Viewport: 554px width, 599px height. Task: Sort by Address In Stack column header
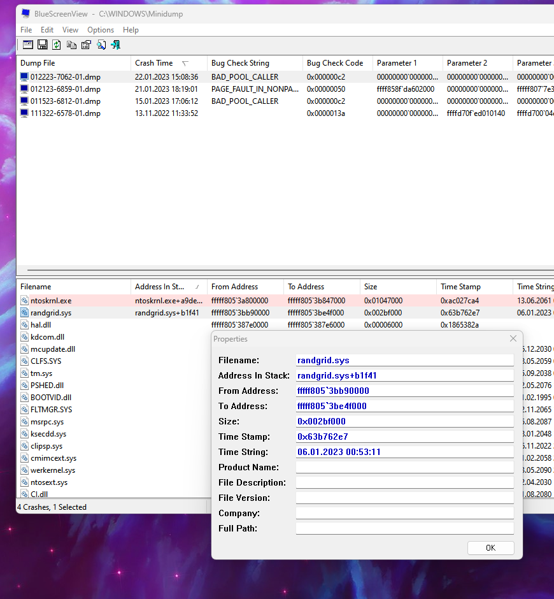169,287
